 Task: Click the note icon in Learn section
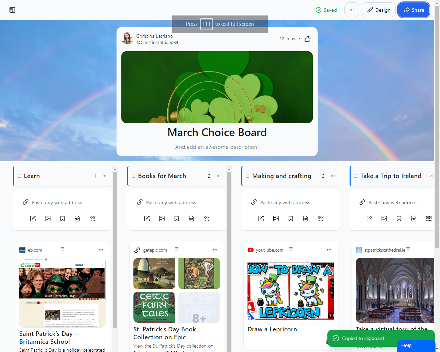pos(33,219)
